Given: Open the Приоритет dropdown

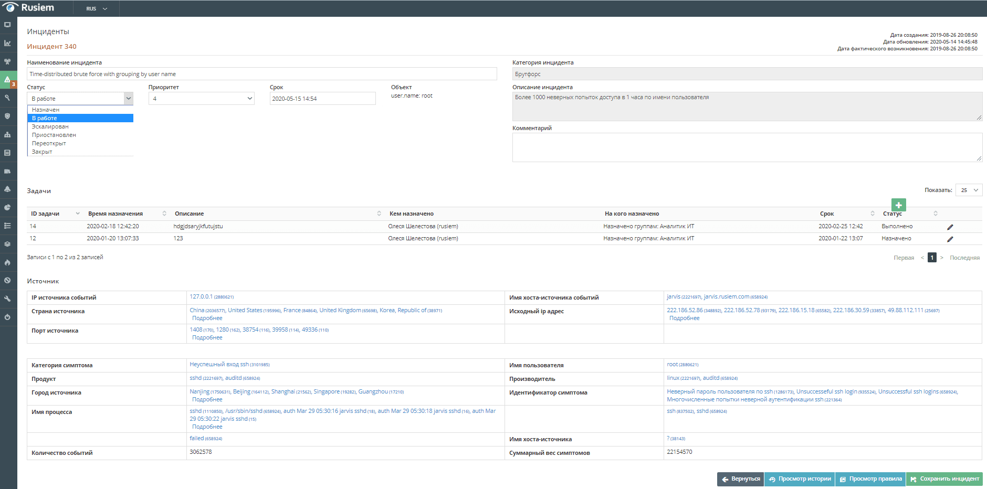Looking at the screenshot, I should coord(202,99).
